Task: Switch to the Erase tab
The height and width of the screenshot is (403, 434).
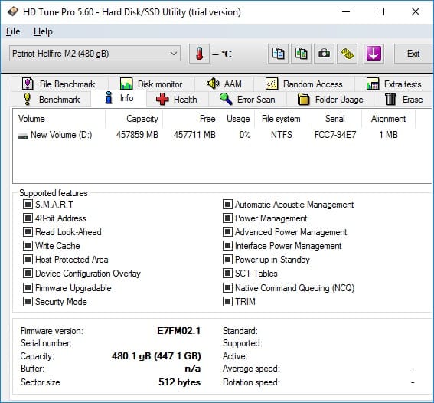Action: pos(403,100)
